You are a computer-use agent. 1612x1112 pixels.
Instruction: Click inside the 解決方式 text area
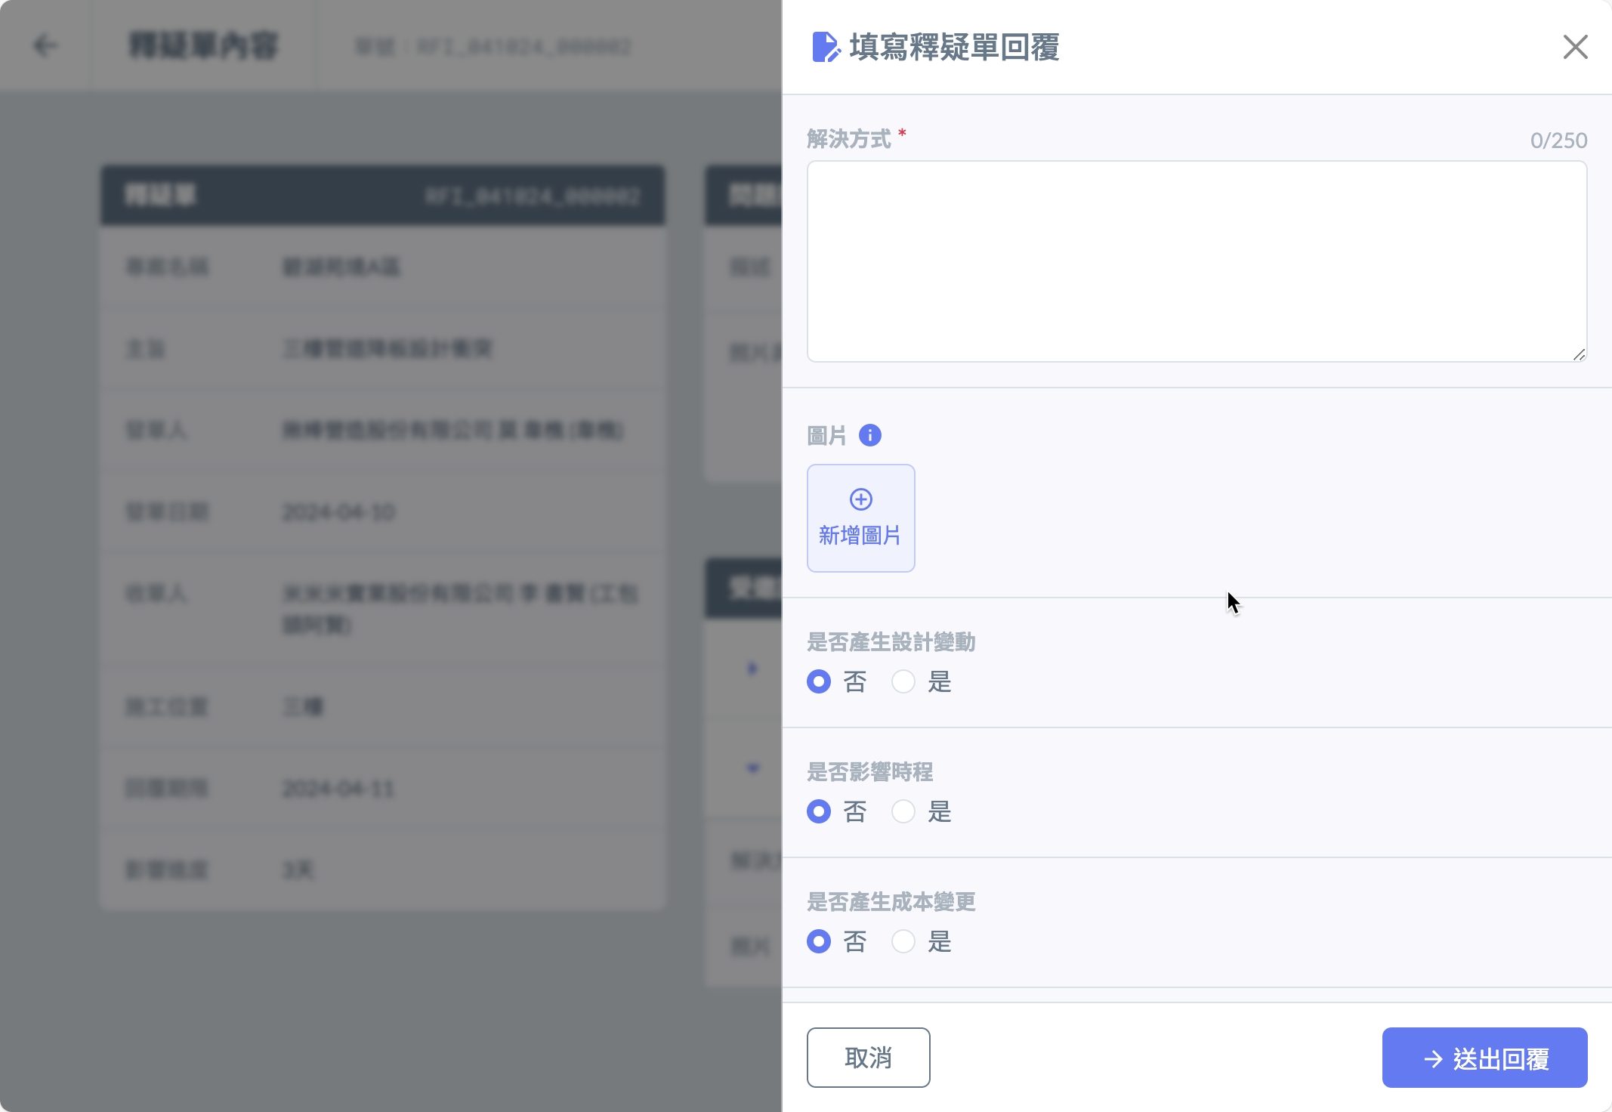1196,261
